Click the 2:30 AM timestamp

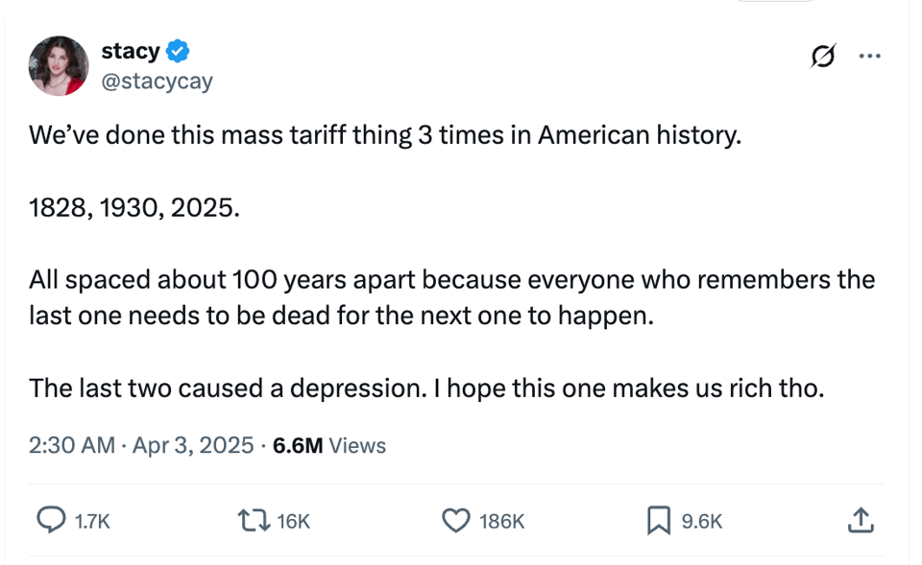click(x=71, y=445)
